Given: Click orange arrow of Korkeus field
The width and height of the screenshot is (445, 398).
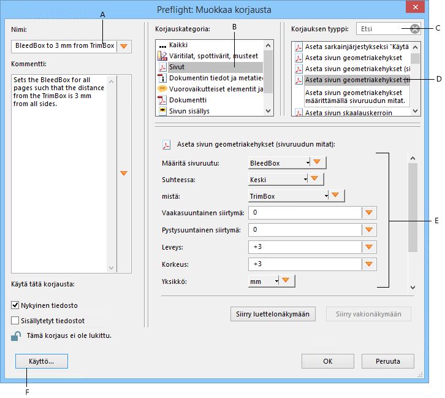Looking at the screenshot, I should click(x=369, y=264).
